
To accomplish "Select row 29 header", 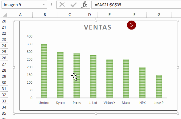I will [4, 77].
